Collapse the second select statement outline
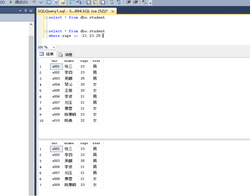250x196 pixels. tap(47, 31)
